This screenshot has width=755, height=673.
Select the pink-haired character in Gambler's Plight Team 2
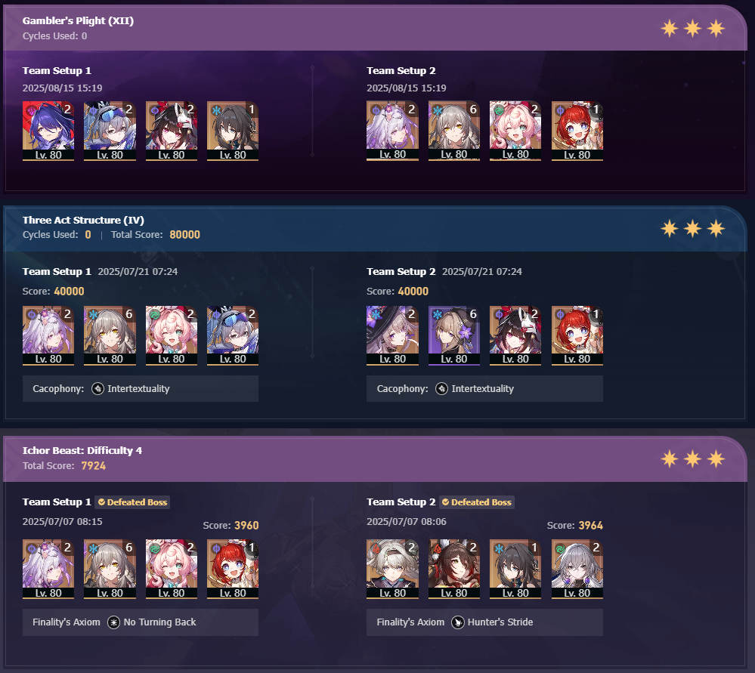[x=515, y=131]
